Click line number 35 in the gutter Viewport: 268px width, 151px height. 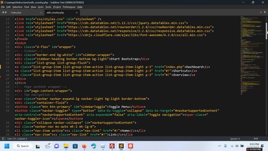pos(8,111)
